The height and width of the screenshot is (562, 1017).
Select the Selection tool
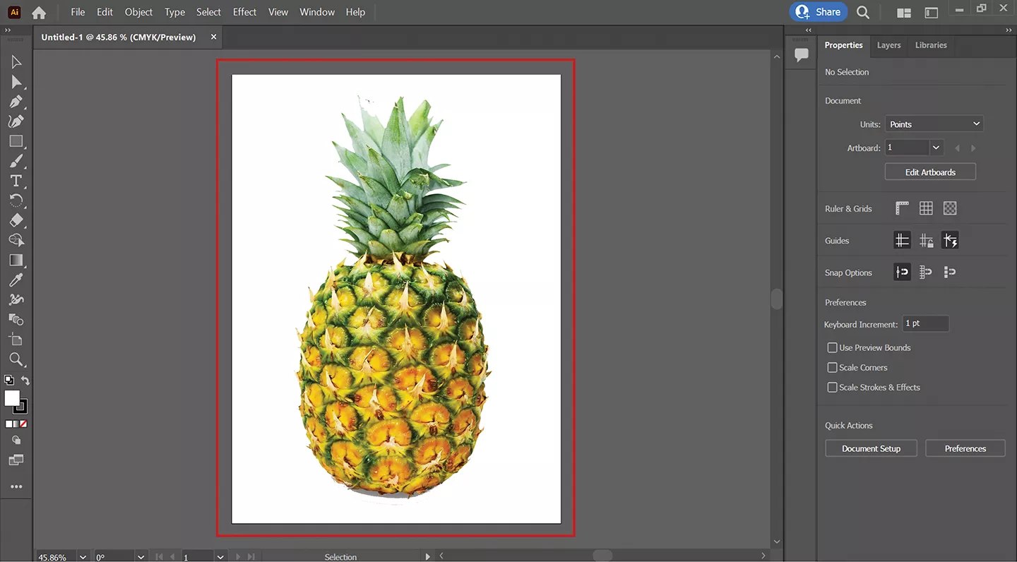17,62
